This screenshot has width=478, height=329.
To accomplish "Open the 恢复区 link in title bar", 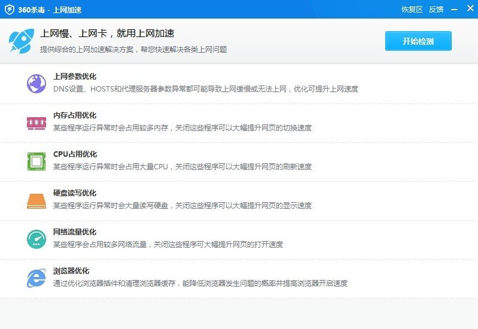I will [412, 10].
